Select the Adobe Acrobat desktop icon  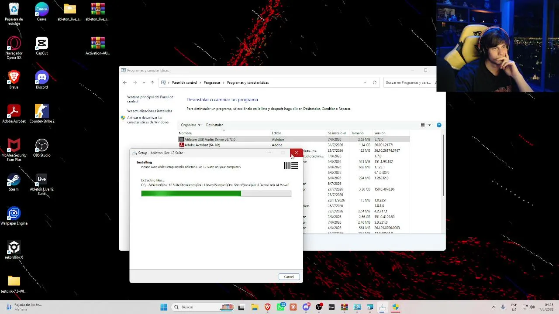point(14,114)
